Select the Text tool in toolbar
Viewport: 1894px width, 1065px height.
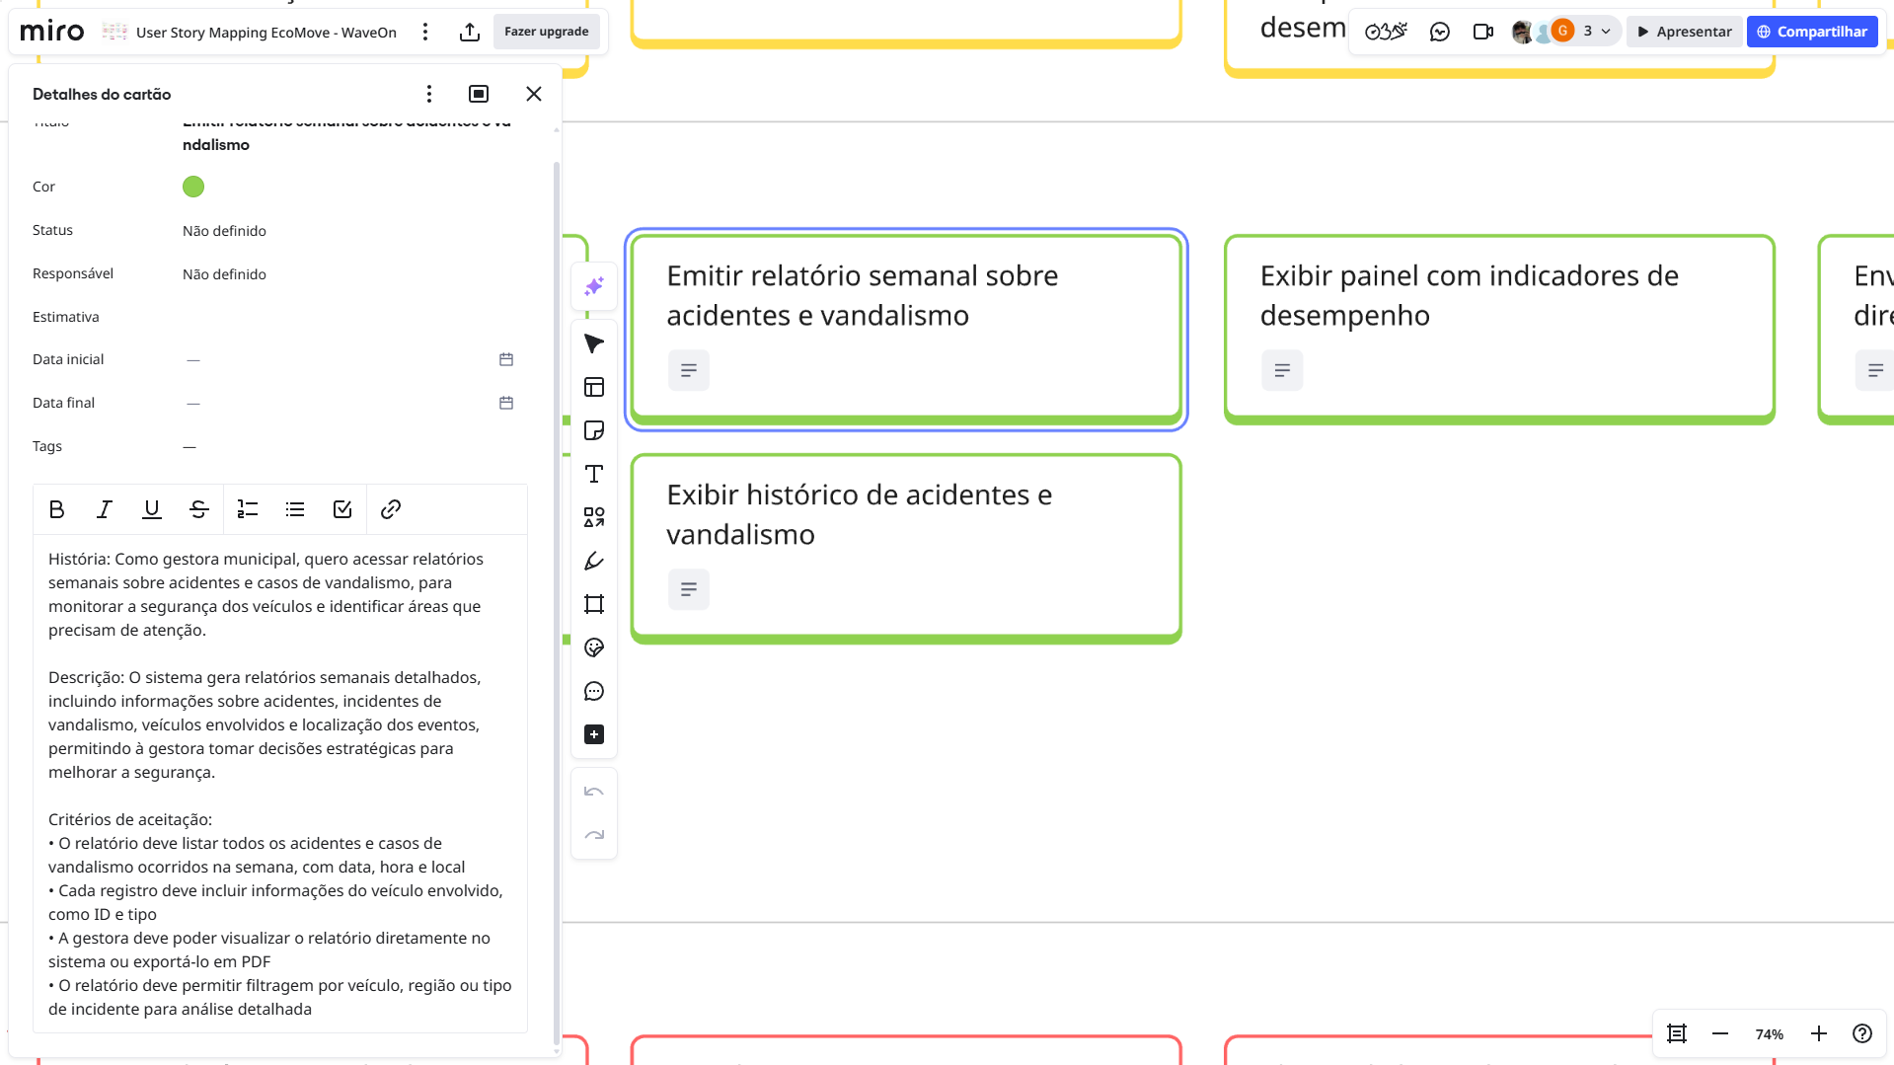594,474
